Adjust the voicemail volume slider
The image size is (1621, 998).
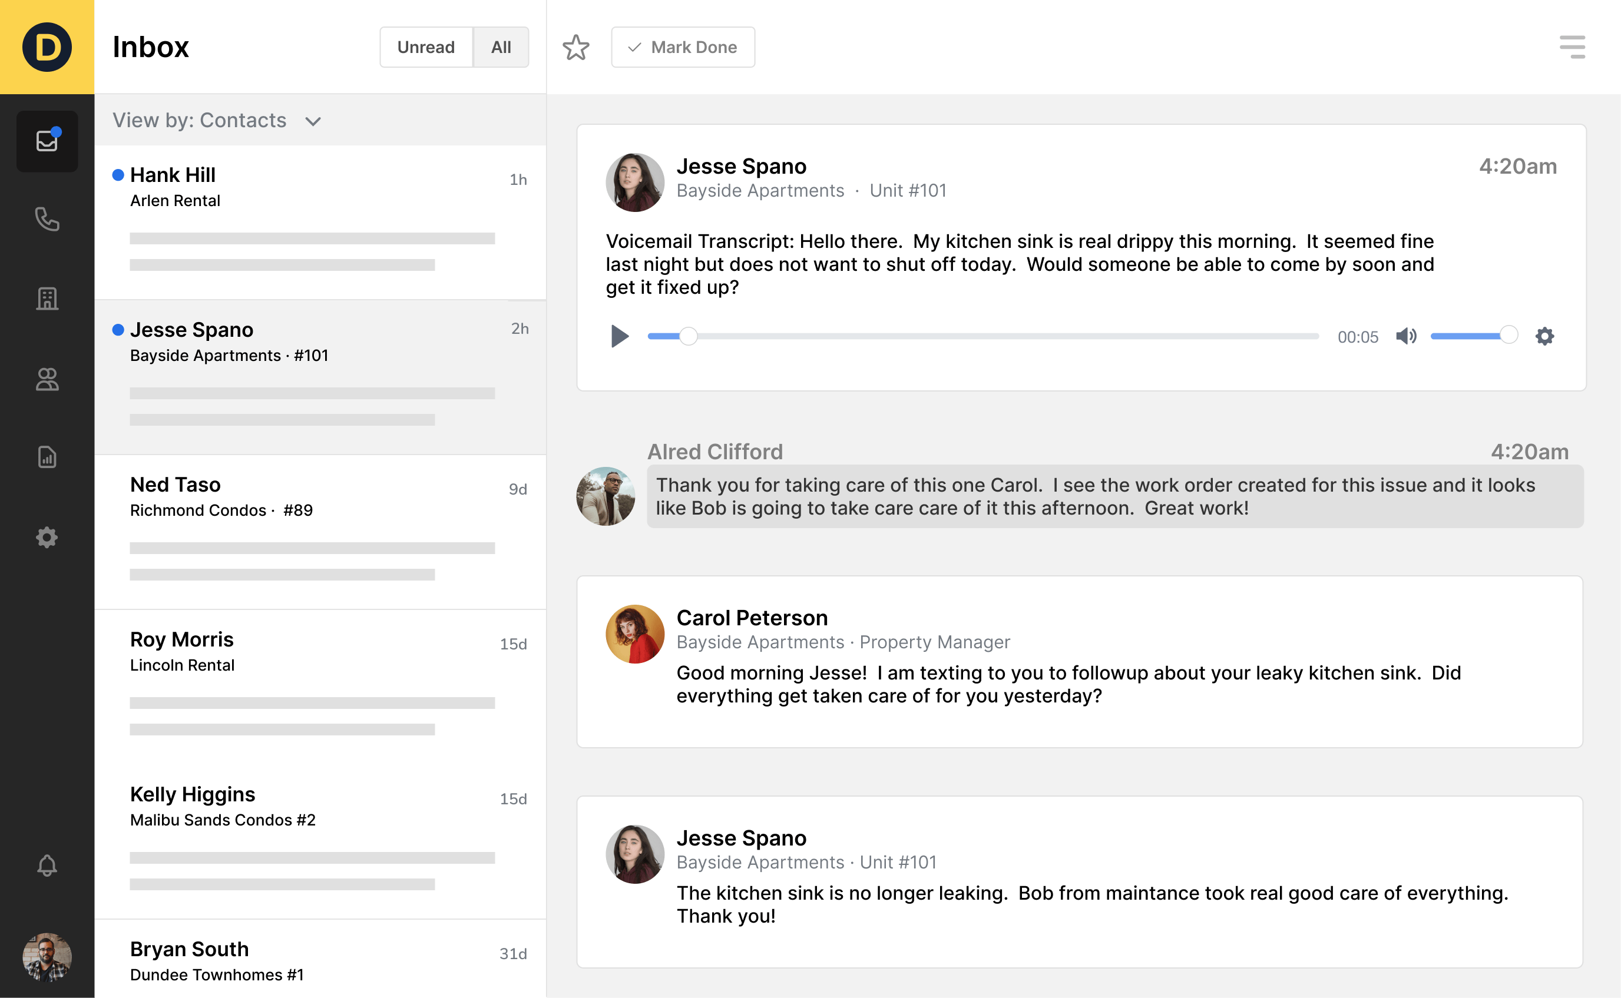click(x=1474, y=336)
